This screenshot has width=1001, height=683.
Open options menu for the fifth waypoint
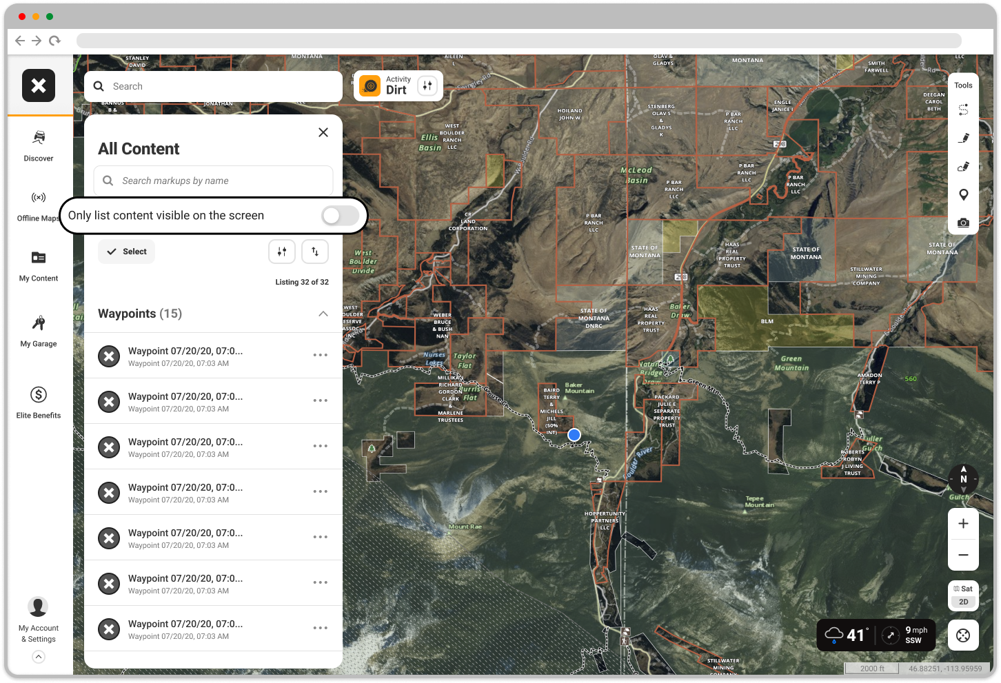pyautogui.click(x=320, y=537)
